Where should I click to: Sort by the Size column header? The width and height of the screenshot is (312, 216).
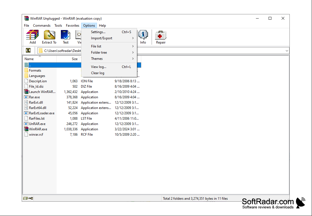click(x=68, y=59)
